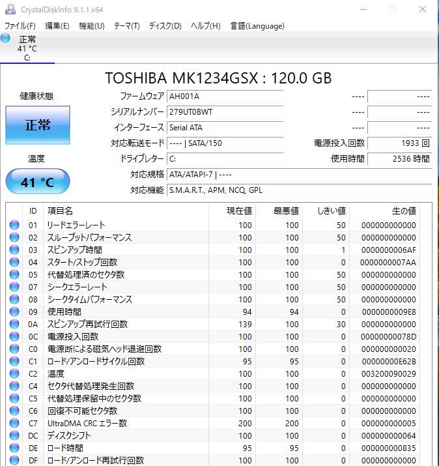This screenshot has width=439, height=466.
Task: Click the 対応規格 field ATA/ATAPI-7
Action: click(x=299, y=175)
